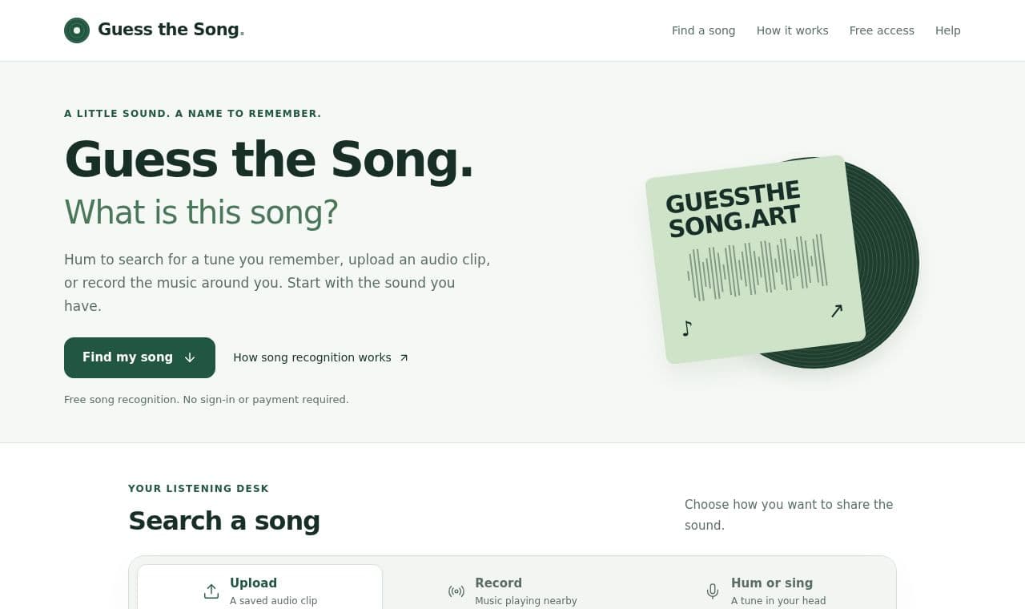
Task: Follow the How song recognition works link
Action: (321, 357)
